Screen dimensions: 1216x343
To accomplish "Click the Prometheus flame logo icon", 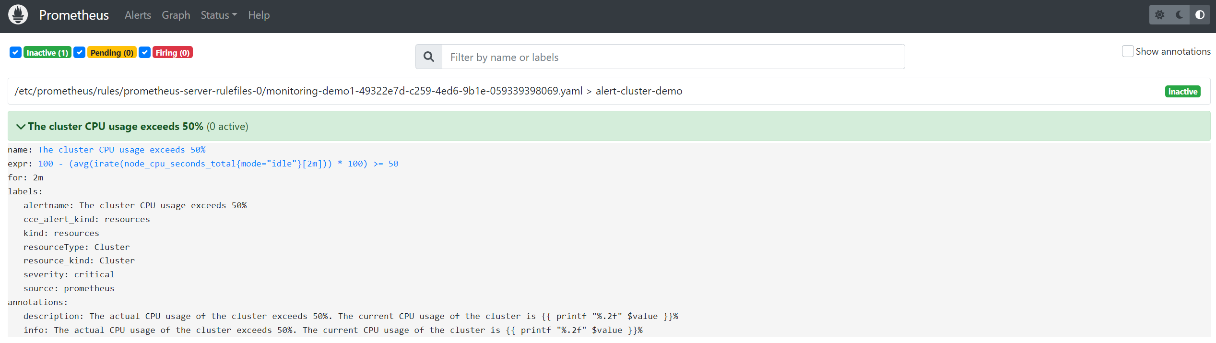I will coord(18,15).
